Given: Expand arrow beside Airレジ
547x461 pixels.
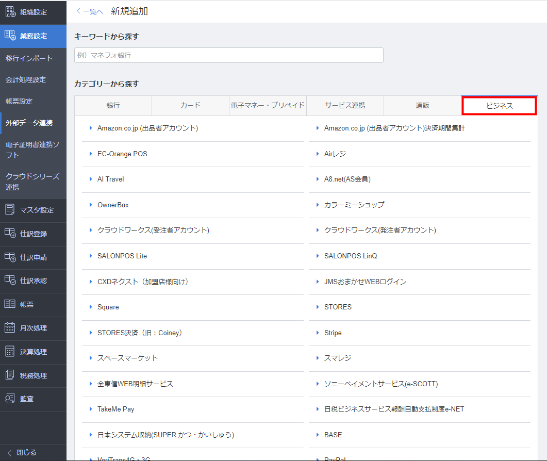Looking at the screenshot, I should tap(318, 154).
